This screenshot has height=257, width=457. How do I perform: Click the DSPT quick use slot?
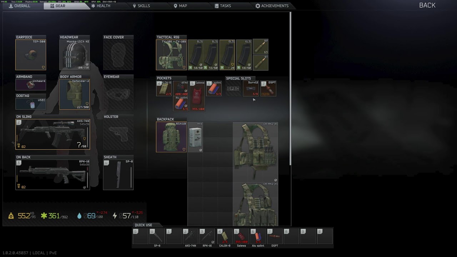coord(275,237)
